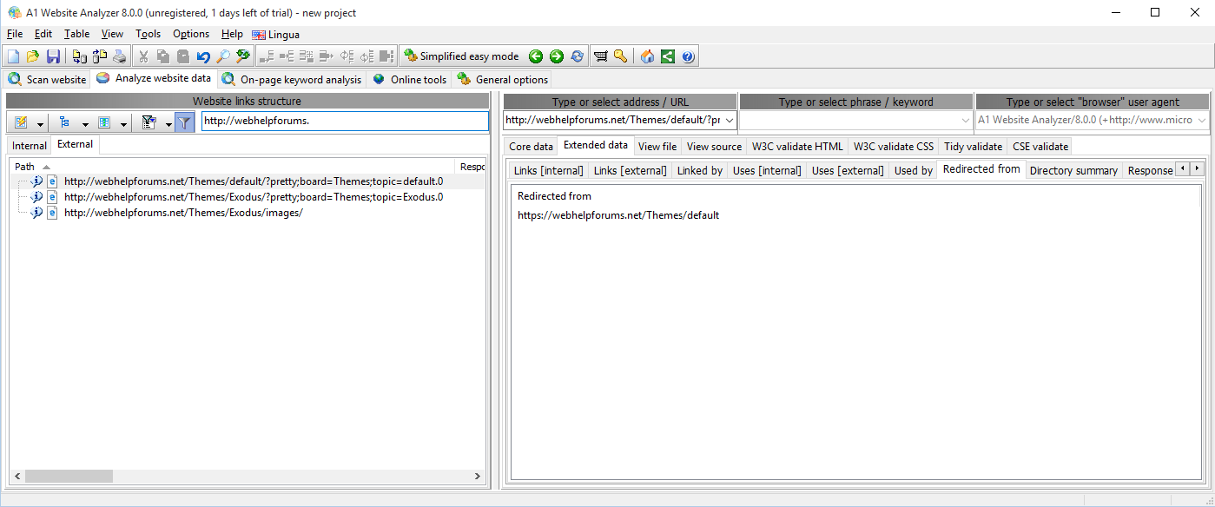Open the phrase / keyword combo box
1215x507 pixels.
(x=966, y=121)
